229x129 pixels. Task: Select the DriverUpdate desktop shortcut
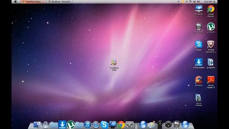(x=199, y=63)
